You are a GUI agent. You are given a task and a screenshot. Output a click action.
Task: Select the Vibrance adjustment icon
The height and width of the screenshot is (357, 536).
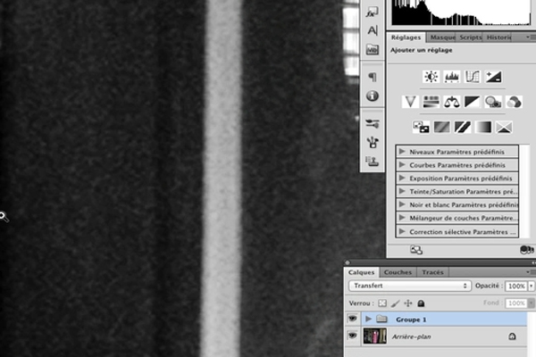411,102
